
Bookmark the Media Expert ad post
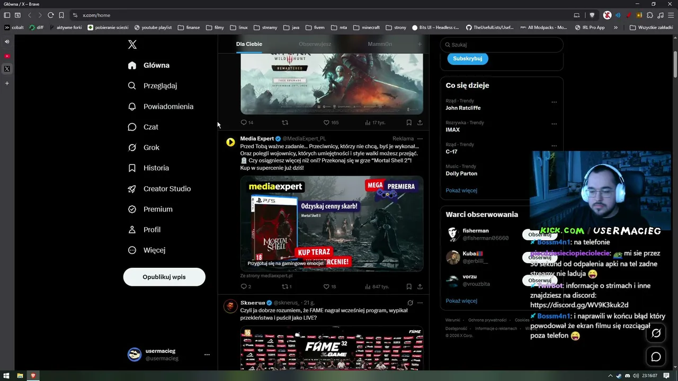(409, 286)
